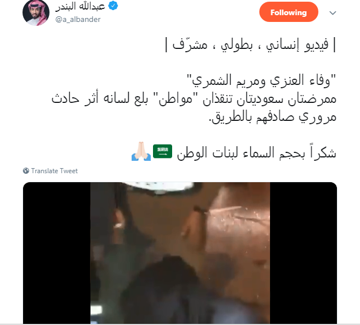Expand the tweet options chevron menu

(x=332, y=13)
